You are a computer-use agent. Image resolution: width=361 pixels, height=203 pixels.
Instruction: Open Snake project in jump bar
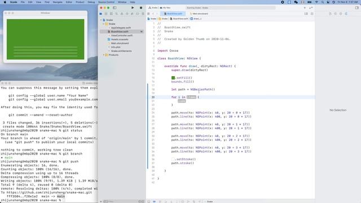tap(152, 19)
